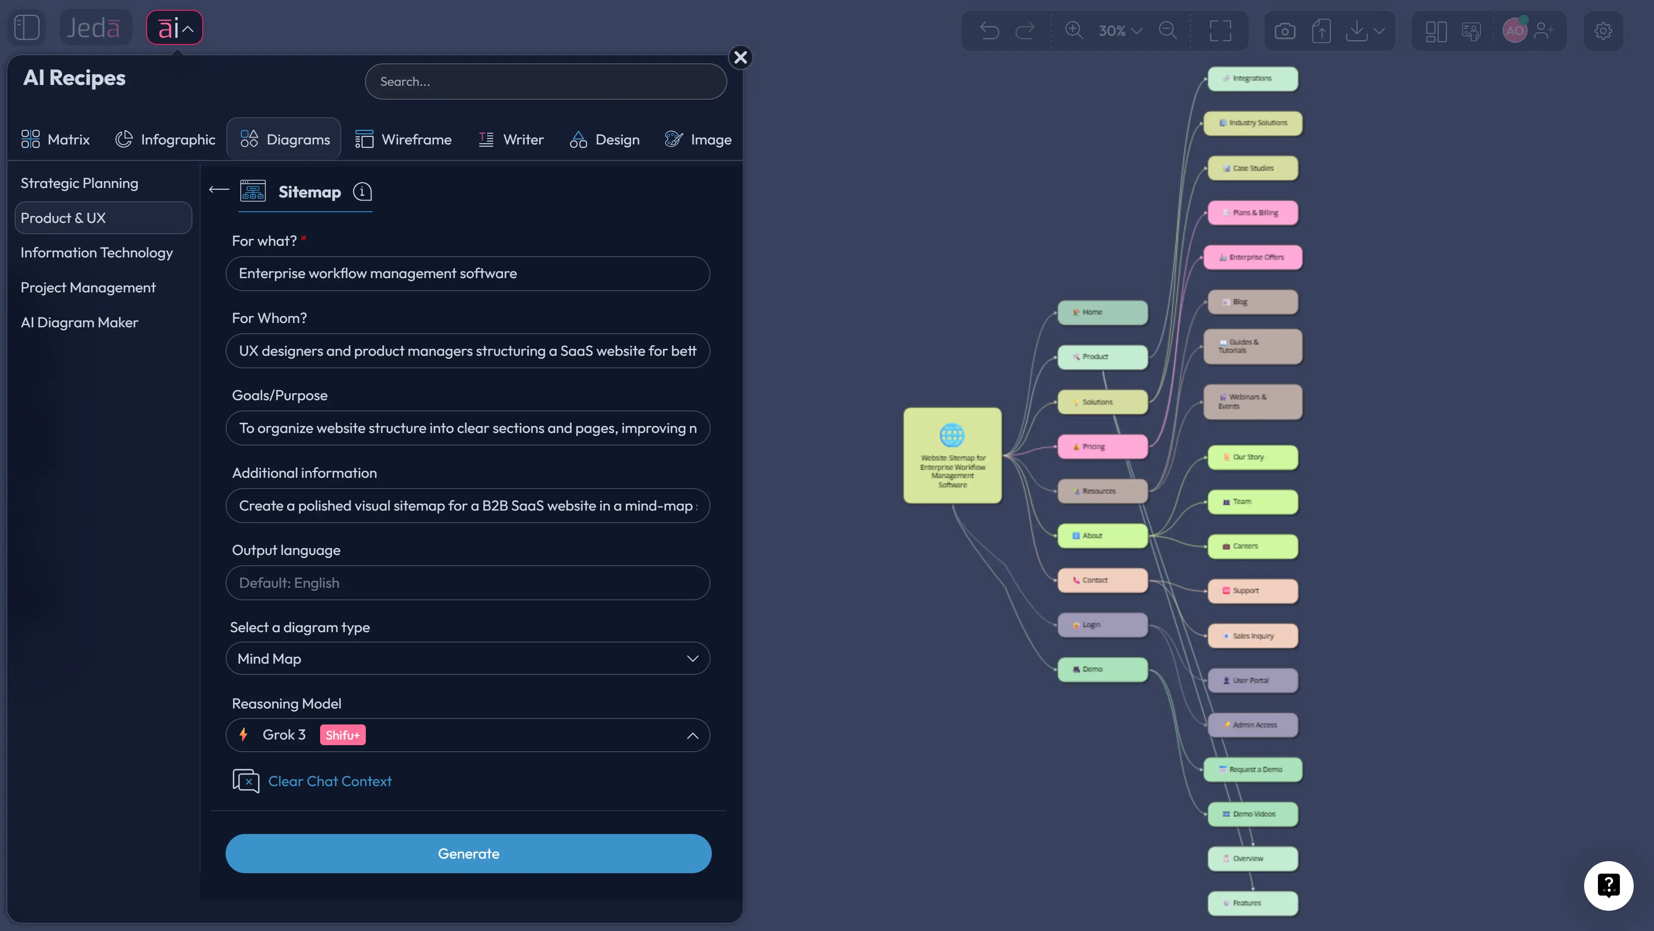Open board Settings via the gear icon

tap(1603, 30)
